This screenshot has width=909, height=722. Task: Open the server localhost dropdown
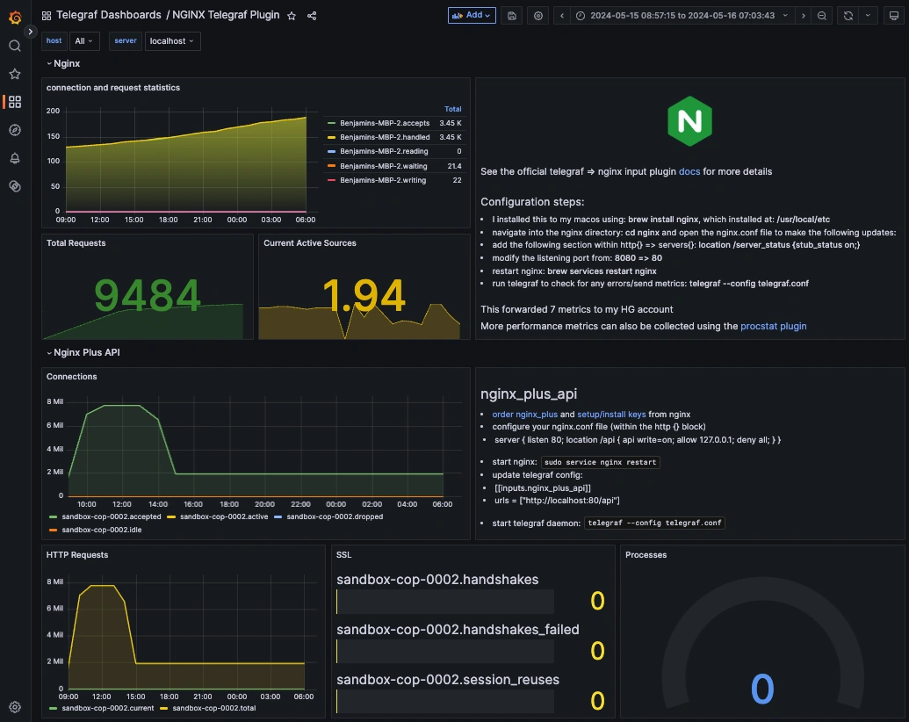click(x=172, y=41)
